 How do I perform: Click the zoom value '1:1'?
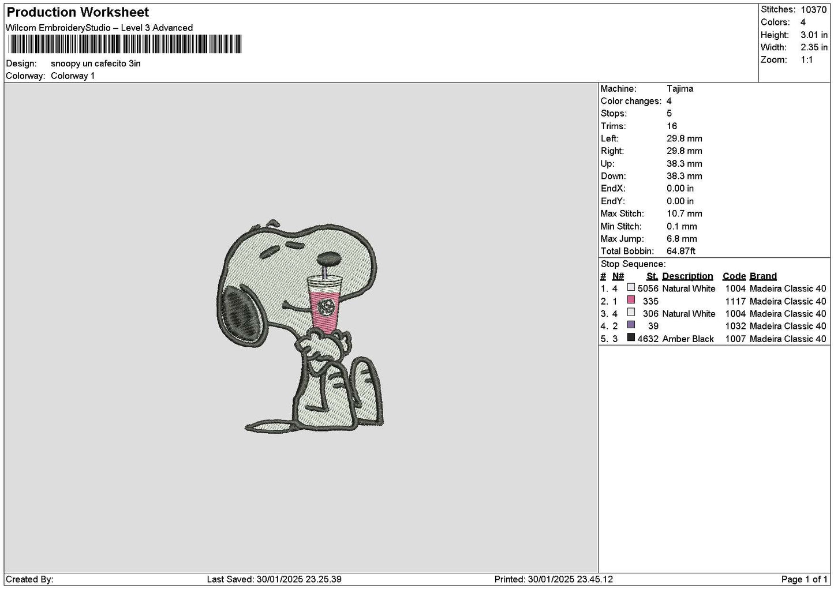806,60
